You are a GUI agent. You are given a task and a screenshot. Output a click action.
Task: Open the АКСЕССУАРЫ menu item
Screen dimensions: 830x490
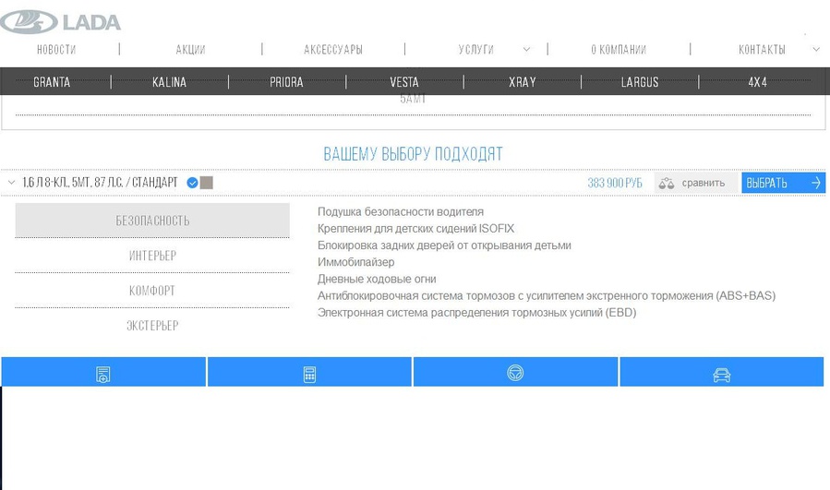[333, 49]
